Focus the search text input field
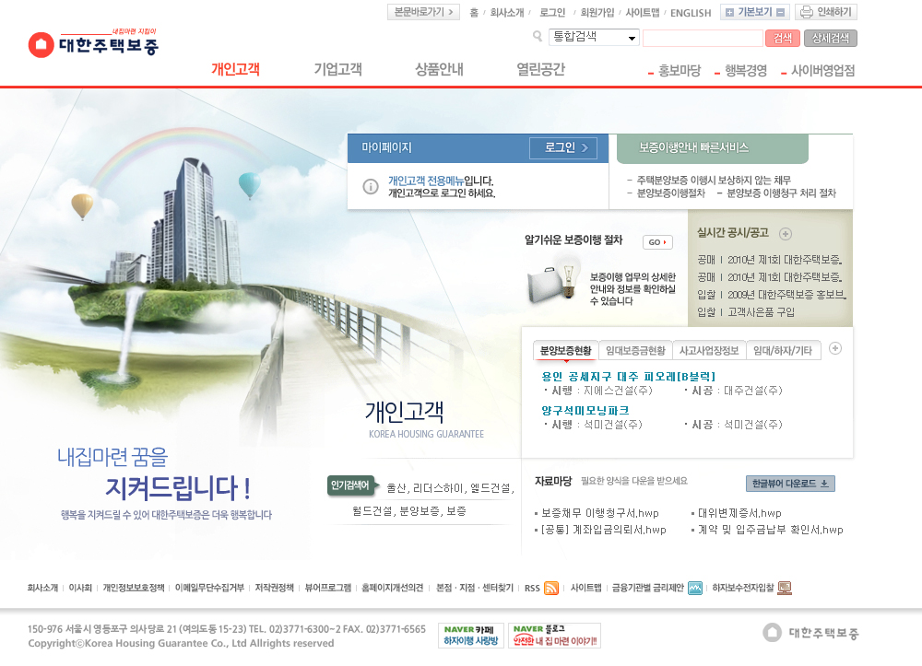This screenshot has height=666, width=922. pos(702,38)
